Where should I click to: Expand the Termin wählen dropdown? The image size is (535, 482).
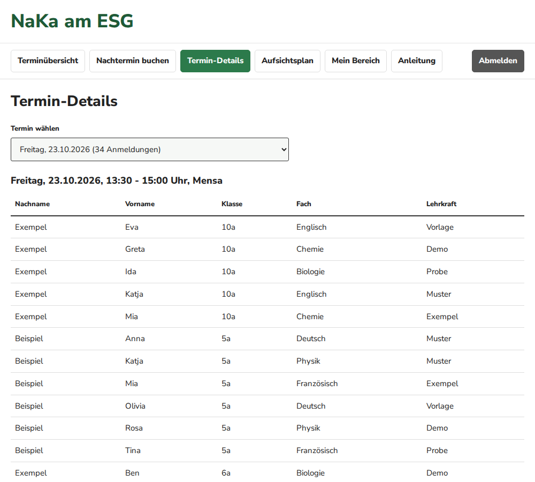coord(150,149)
